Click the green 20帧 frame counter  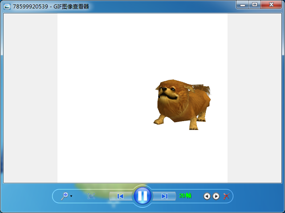click(x=185, y=196)
